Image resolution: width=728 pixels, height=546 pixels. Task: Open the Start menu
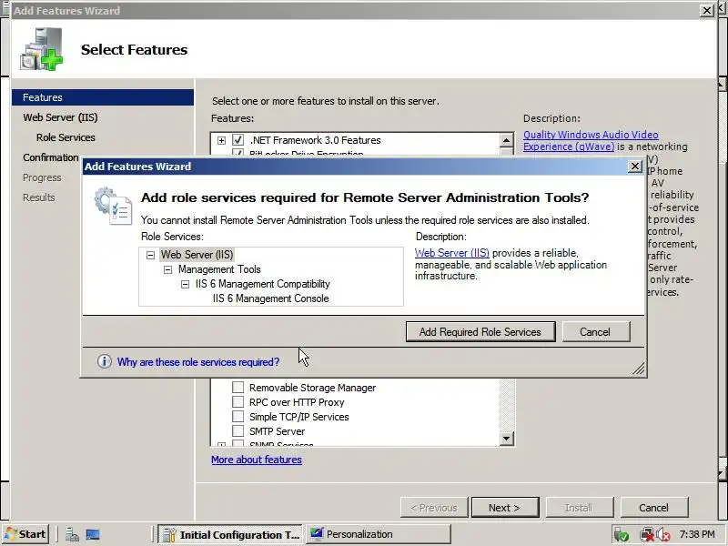coord(25,534)
